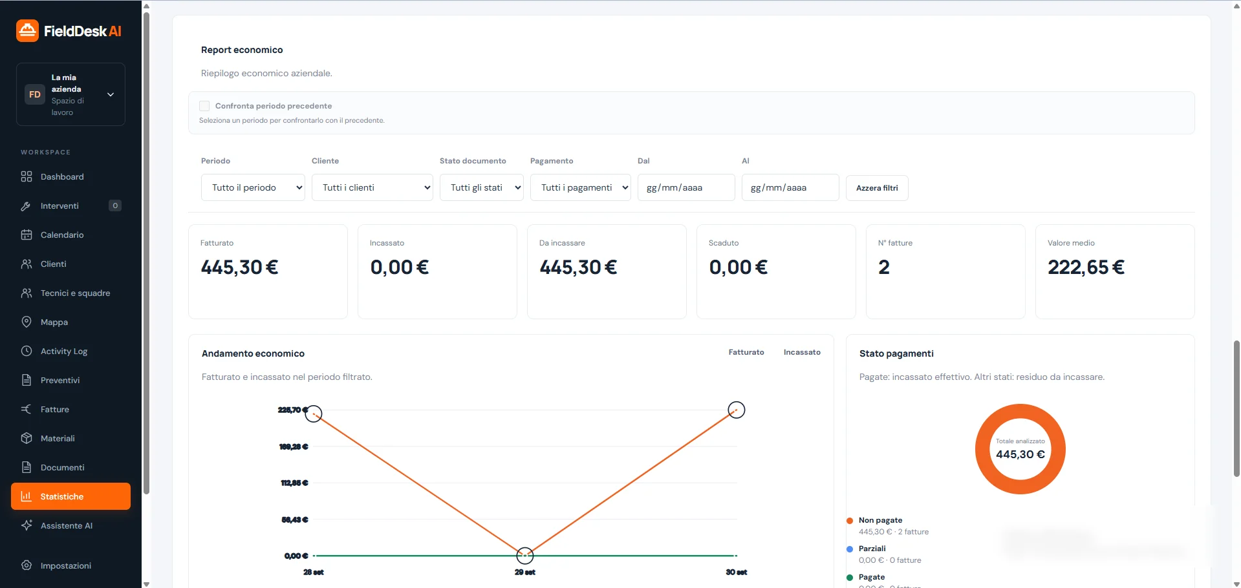The height and width of the screenshot is (588, 1241).
Task: Open the Cliente dropdown
Action: pyautogui.click(x=372, y=187)
